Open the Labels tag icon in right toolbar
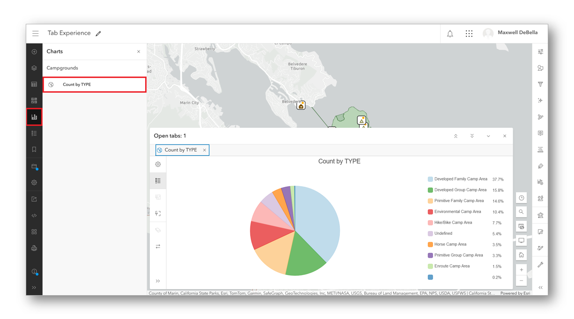Screen dimensions: 574x319 [540, 166]
